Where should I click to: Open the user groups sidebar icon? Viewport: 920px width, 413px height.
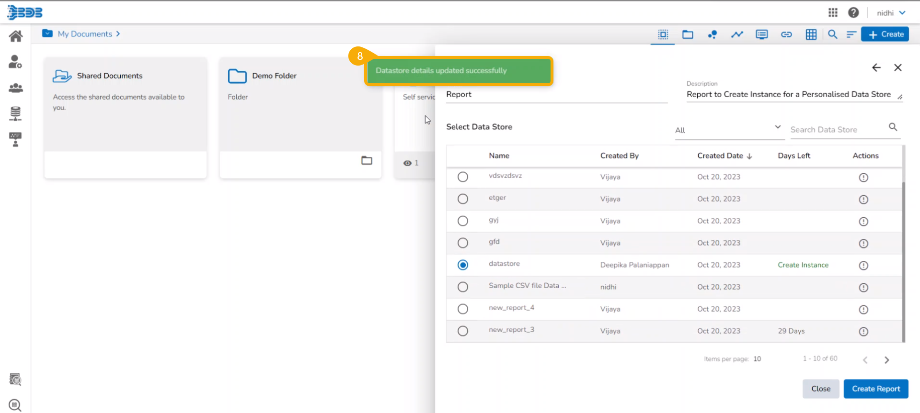pyautogui.click(x=15, y=88)
